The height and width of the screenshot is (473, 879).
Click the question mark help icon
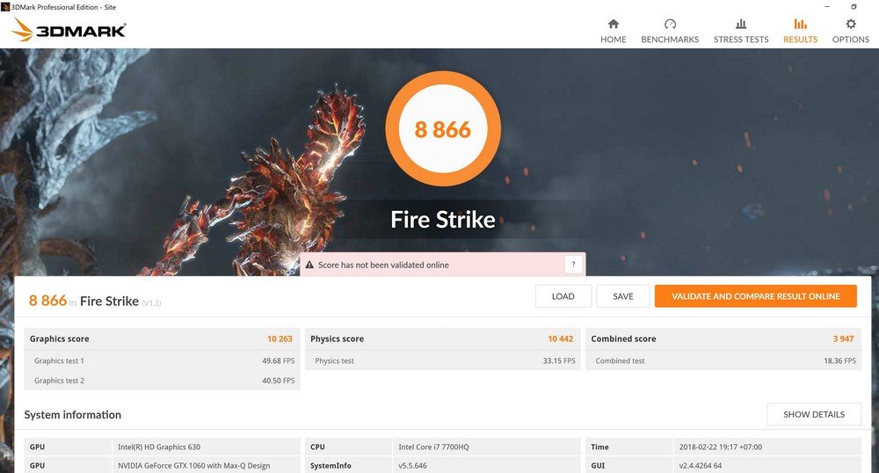[x=573, y=264]
